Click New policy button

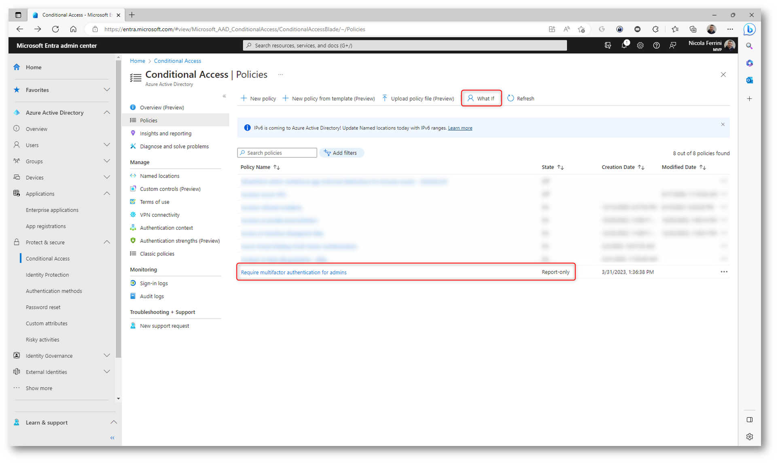(258, 98)
